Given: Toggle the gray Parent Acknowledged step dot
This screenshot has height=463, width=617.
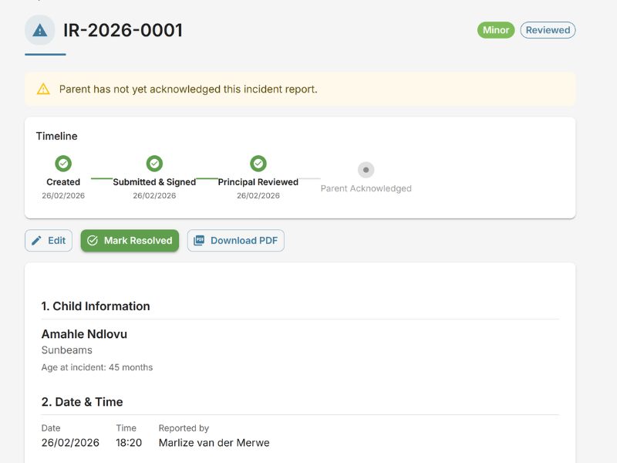Looking at the screenshot, I should coord(365,170).
